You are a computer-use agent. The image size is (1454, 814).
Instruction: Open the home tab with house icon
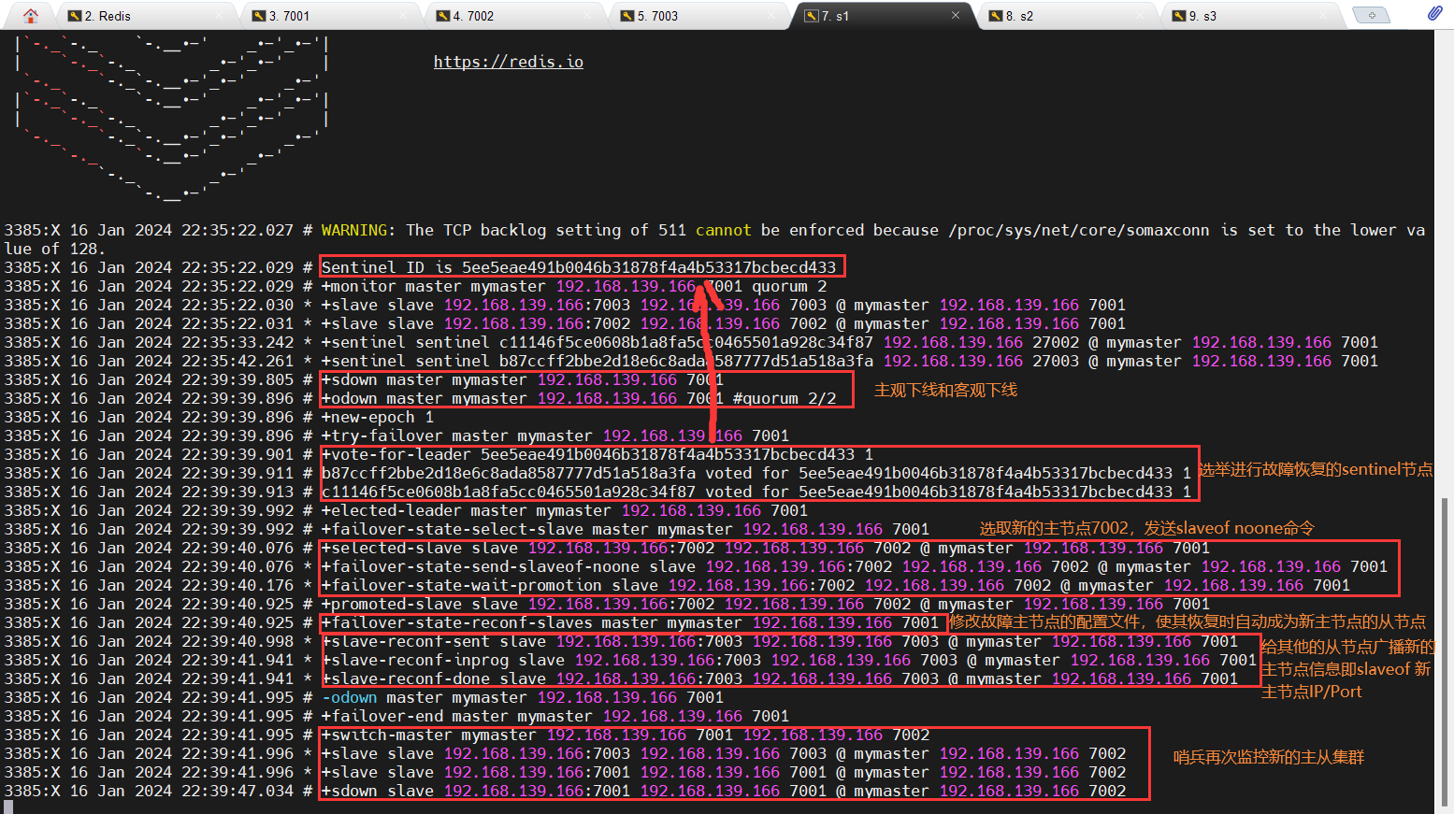(31, 16)
